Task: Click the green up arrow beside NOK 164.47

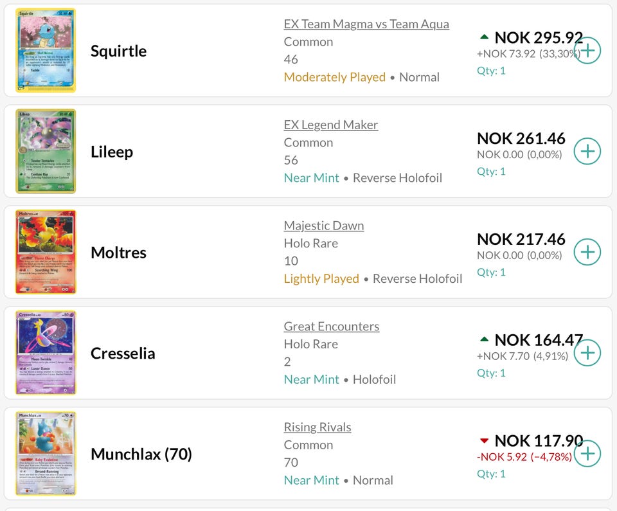Action: [485, 339]
